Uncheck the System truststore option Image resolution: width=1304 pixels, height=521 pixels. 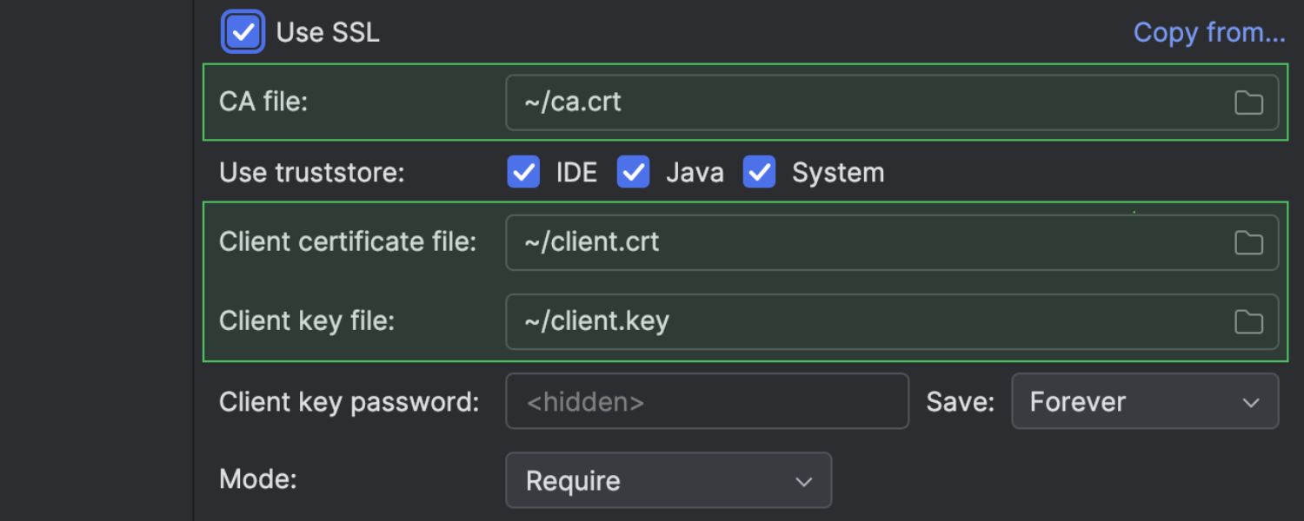point(759,173)
